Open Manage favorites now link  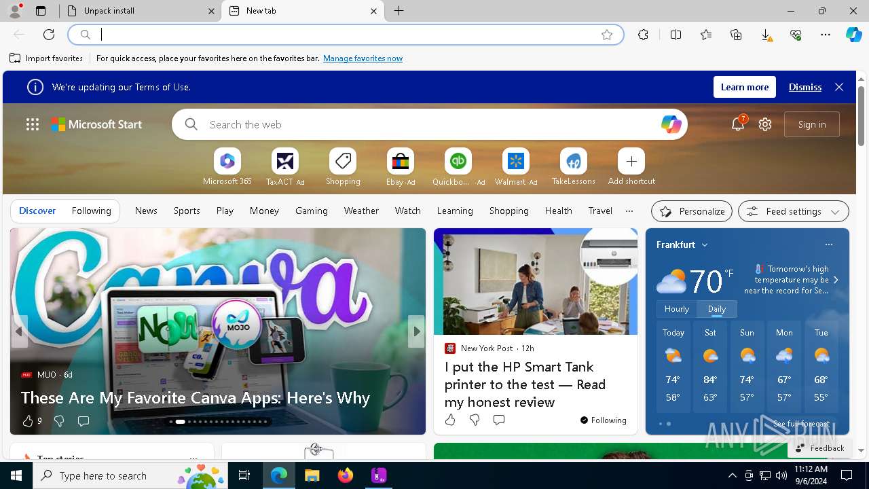pos(363,58)
